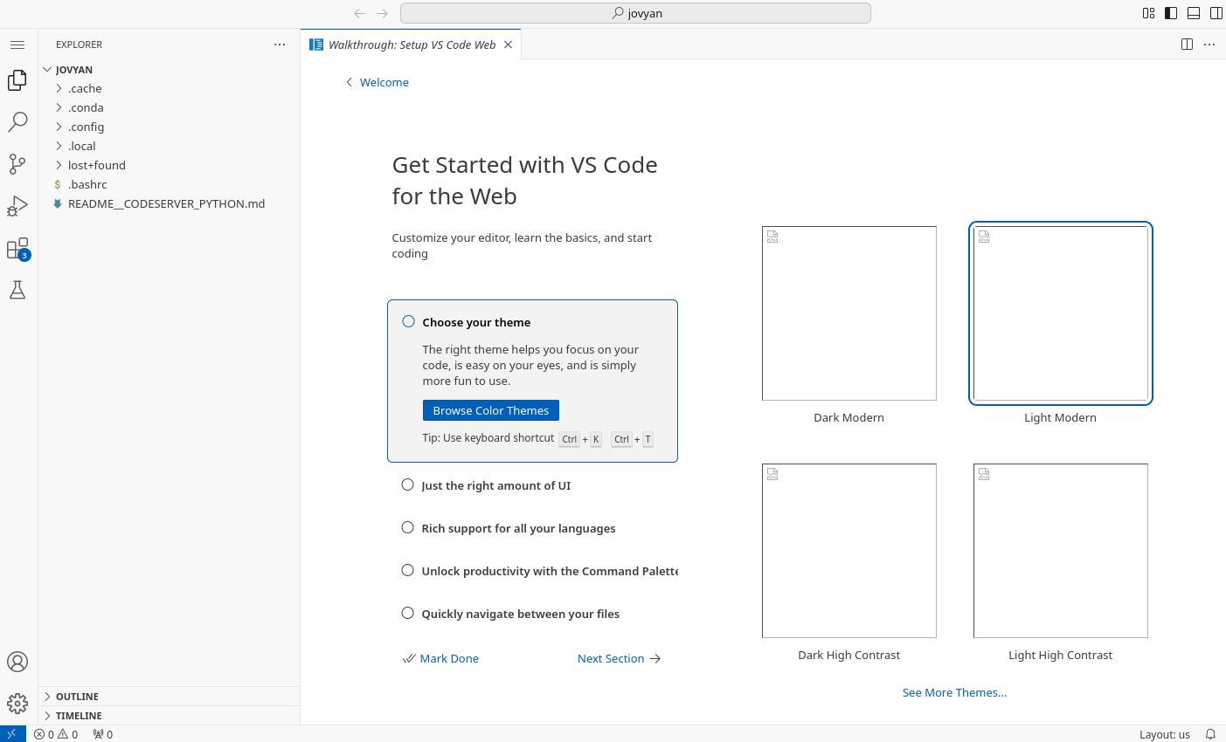Expand the .cache folder
1226x742 pixels.
coord(169,89)
